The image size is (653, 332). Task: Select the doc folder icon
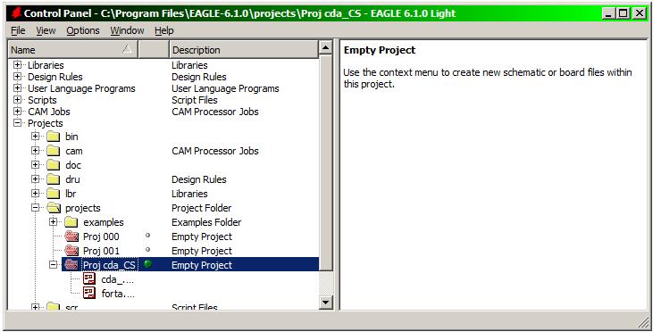(54, 165)
